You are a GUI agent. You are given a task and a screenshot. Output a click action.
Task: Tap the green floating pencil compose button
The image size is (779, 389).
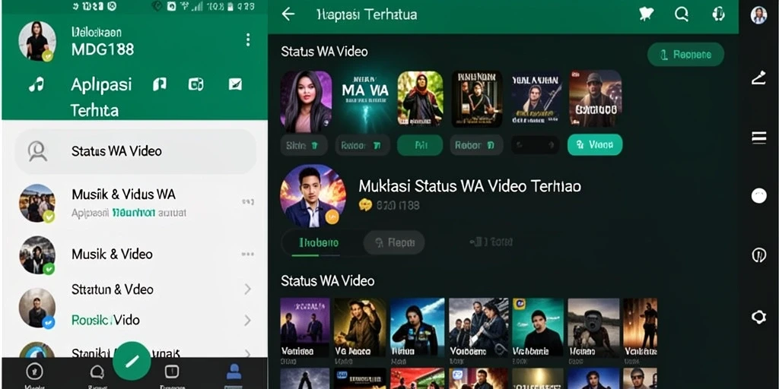(x=132, y=361)
